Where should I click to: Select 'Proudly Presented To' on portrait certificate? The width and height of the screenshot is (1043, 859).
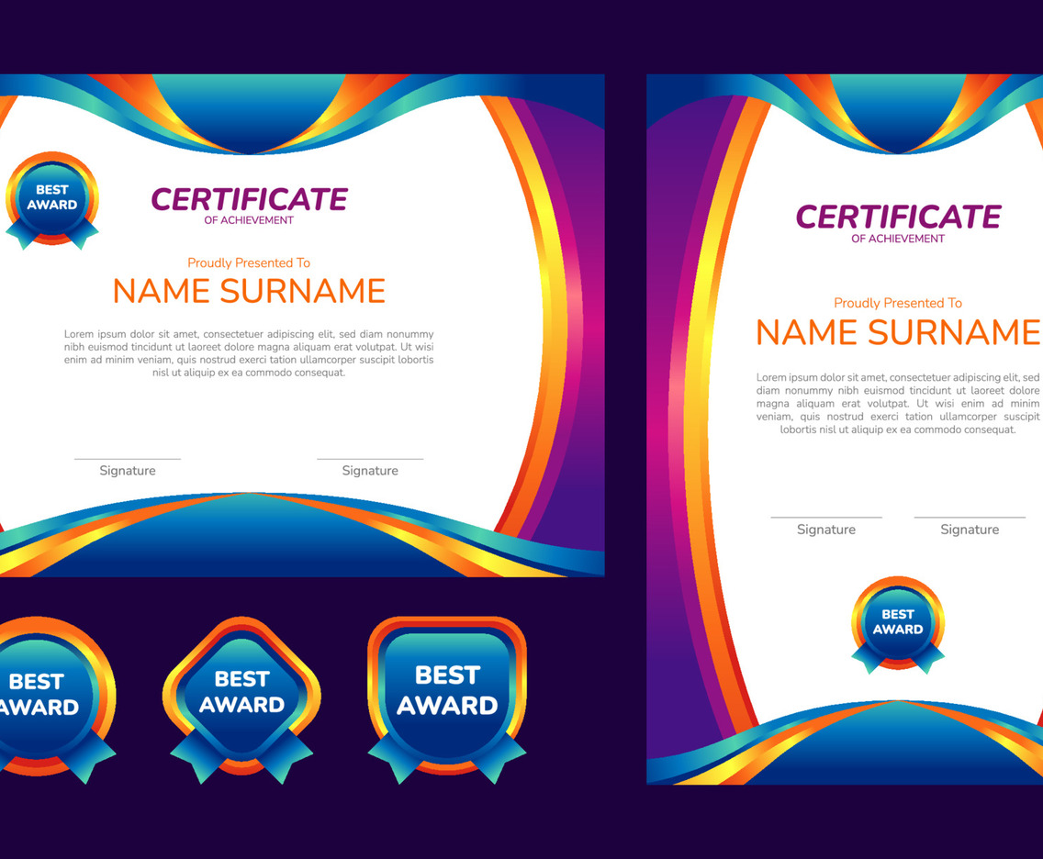(898, 303)
